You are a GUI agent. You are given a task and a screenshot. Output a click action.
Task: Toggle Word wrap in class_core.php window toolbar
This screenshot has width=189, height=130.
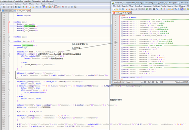coord(37,7)
